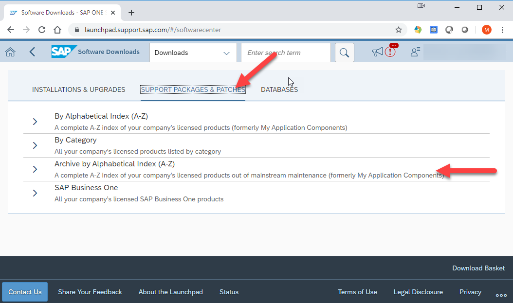Click the browser forward arrow

[x=26, y=30]
